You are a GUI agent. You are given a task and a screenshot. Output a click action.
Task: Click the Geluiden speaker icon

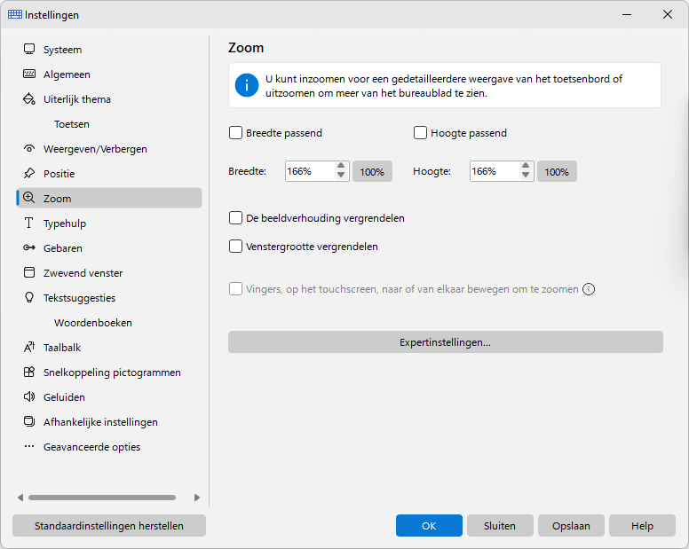[x=29, y=396]
